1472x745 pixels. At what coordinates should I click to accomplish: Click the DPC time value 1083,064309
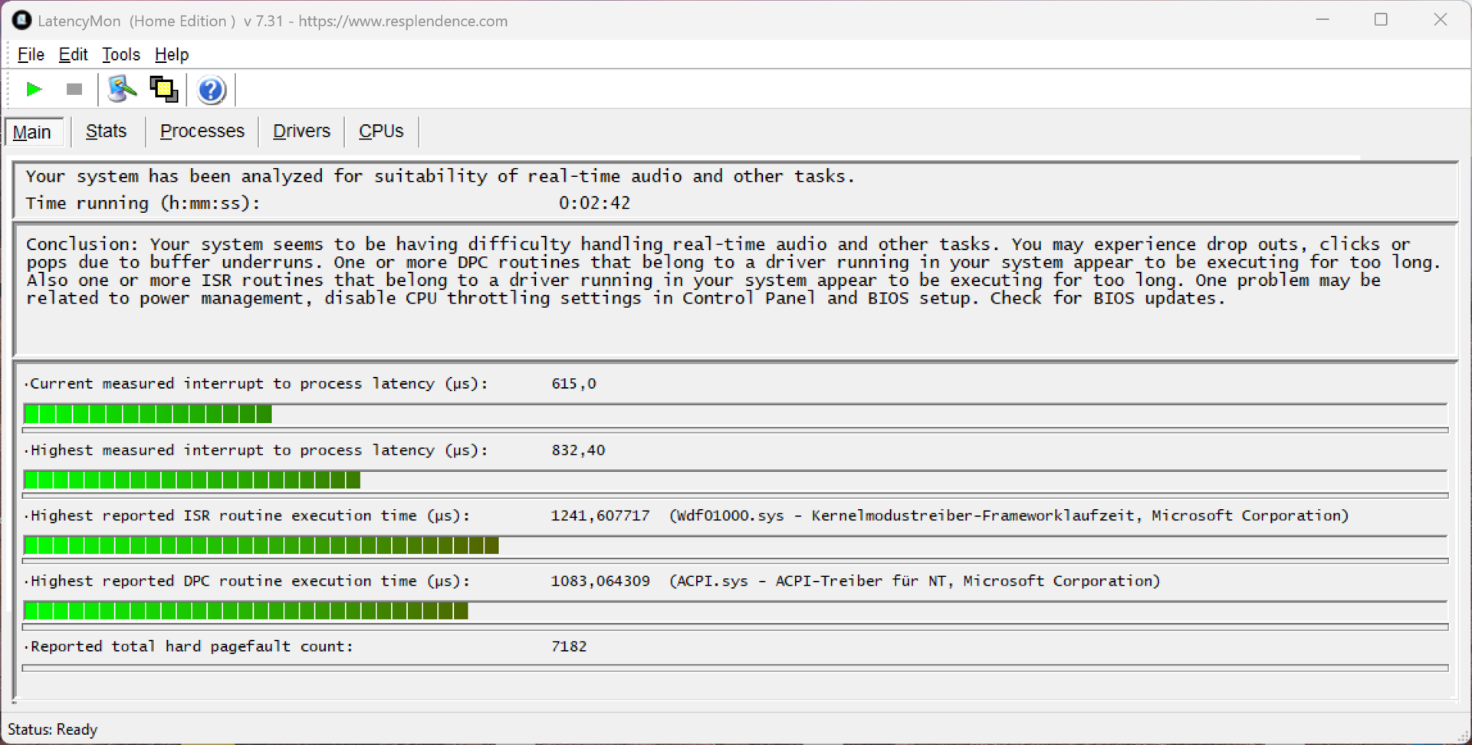click(600, 581)
